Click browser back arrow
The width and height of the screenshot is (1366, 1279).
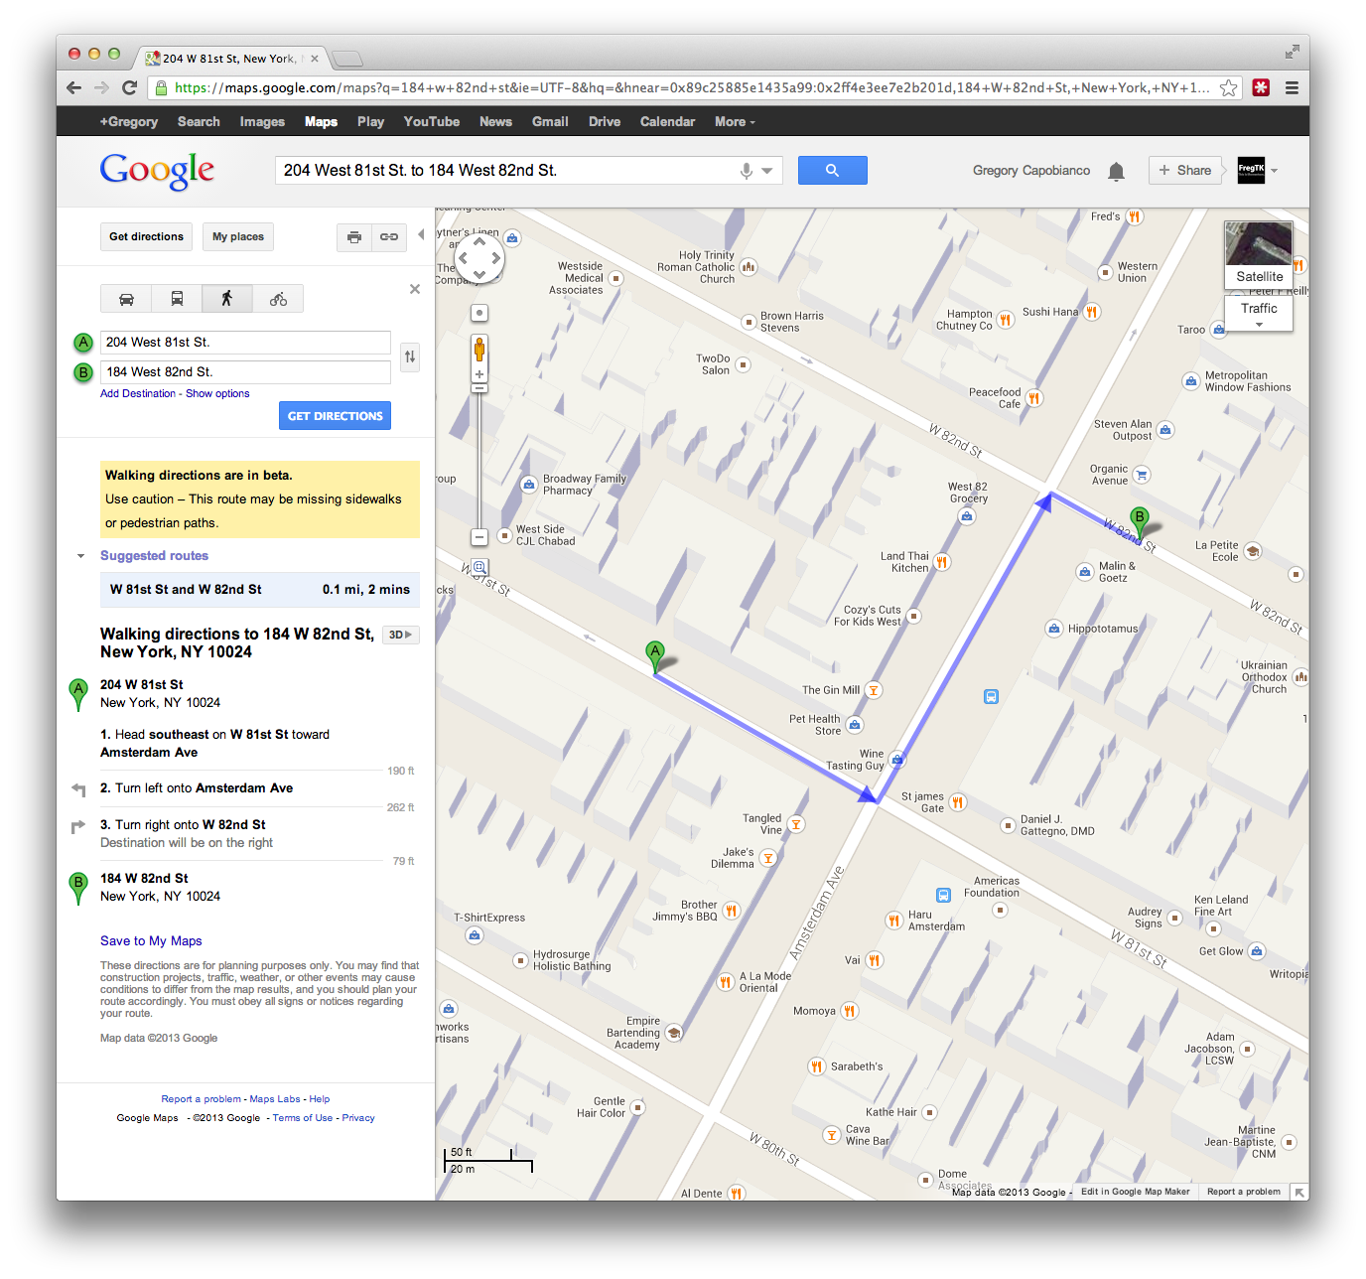[74, 87]
